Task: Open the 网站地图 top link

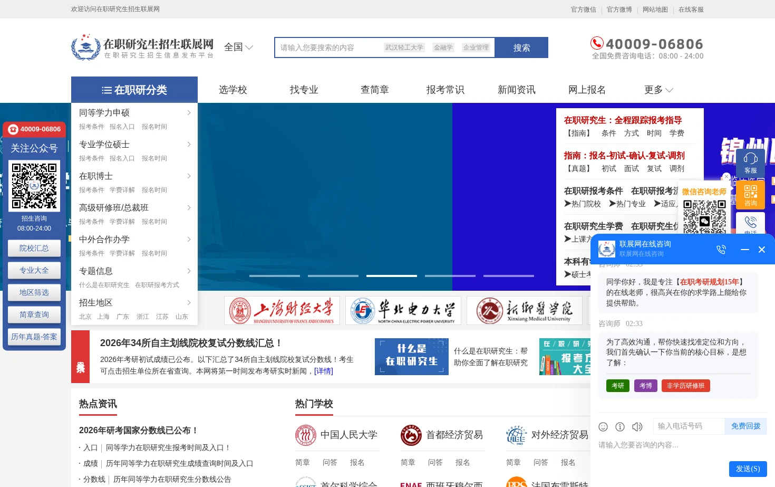Action: tap(655, 9)
